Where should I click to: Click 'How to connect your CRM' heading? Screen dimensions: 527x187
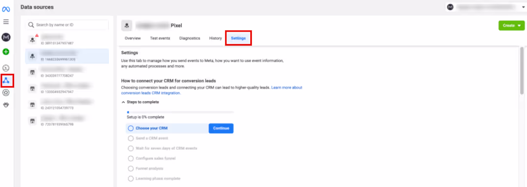168,81
